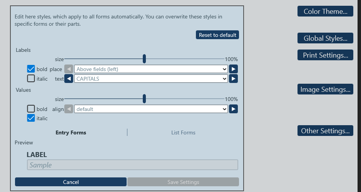Click the Reset to default button
Viewport: 361px width, 192px height.
217,35
